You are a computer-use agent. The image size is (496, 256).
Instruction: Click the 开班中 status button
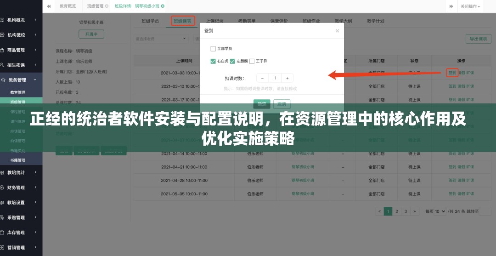(91, 34)
